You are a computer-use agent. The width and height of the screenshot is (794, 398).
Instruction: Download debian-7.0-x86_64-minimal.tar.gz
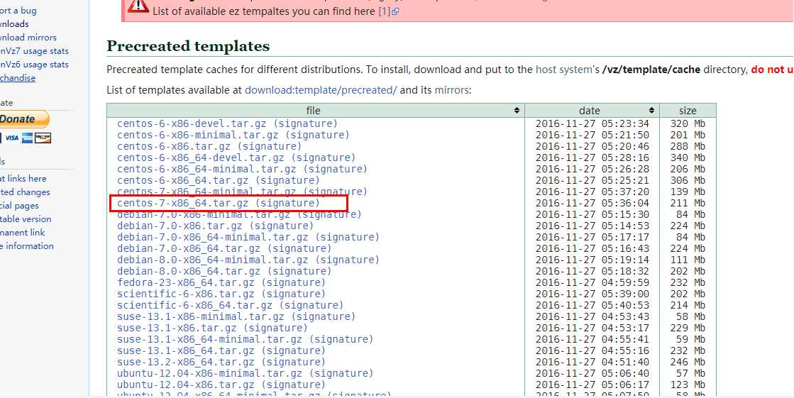(213, 237)
